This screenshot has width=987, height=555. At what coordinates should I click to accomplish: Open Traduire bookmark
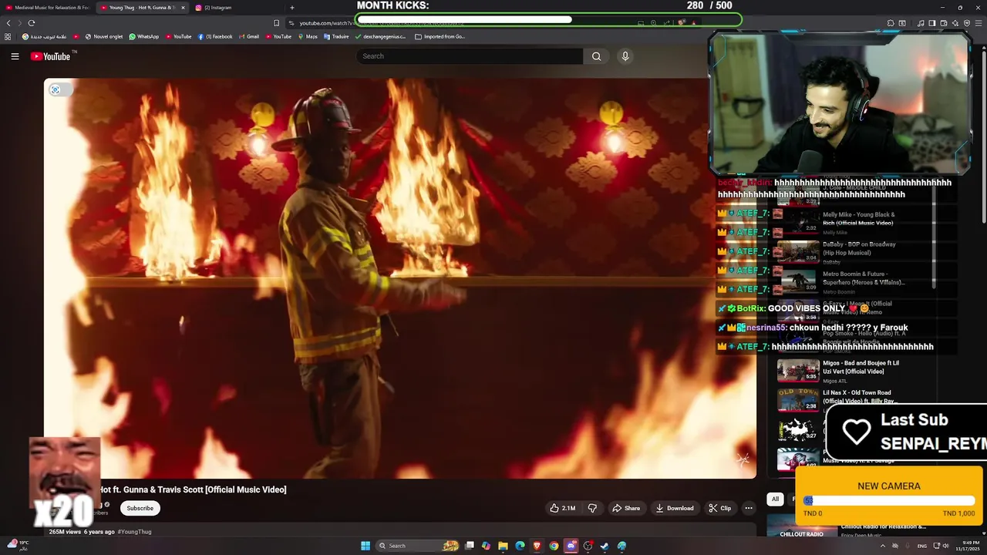pyautogui.click(x=336, y=36)
